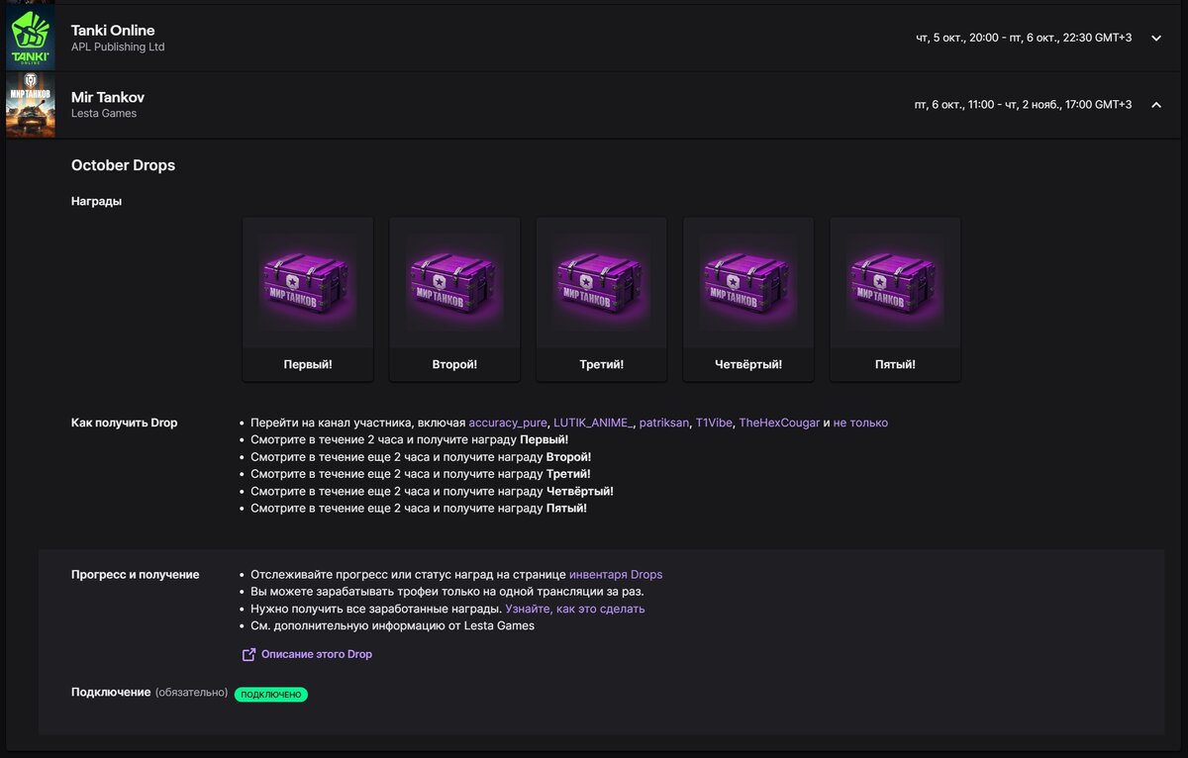The image size is (1188, 758).
Task: Click the instruction line ending with 'Второй!'
Action: [421, 457]
